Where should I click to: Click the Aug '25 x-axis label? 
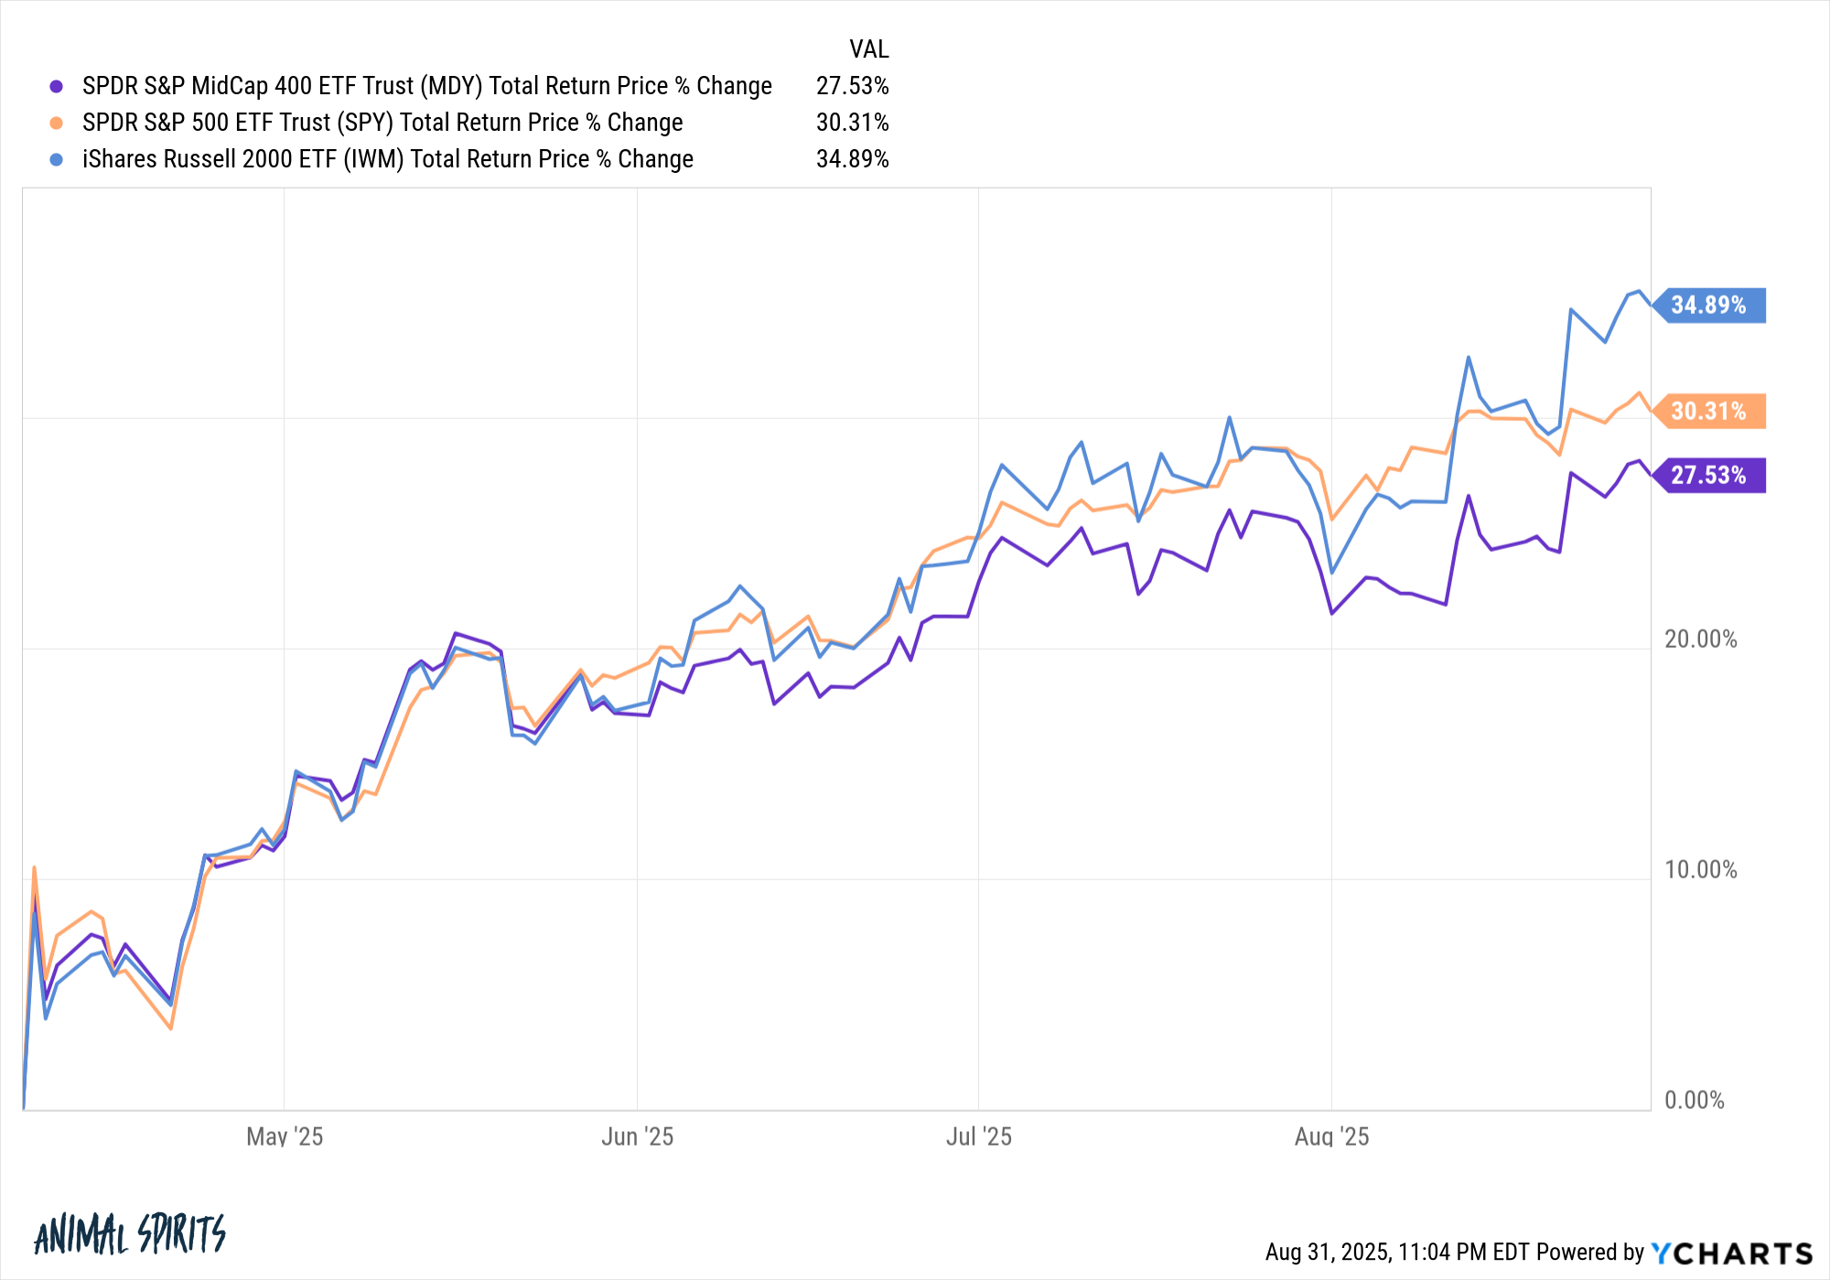click(1331, 1136)
